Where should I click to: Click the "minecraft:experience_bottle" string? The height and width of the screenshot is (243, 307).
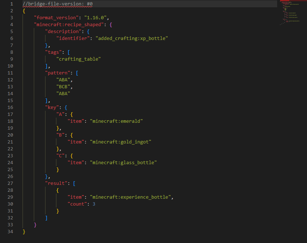[130, 197]
